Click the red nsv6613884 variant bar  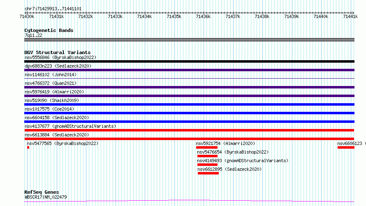(189, 139)
